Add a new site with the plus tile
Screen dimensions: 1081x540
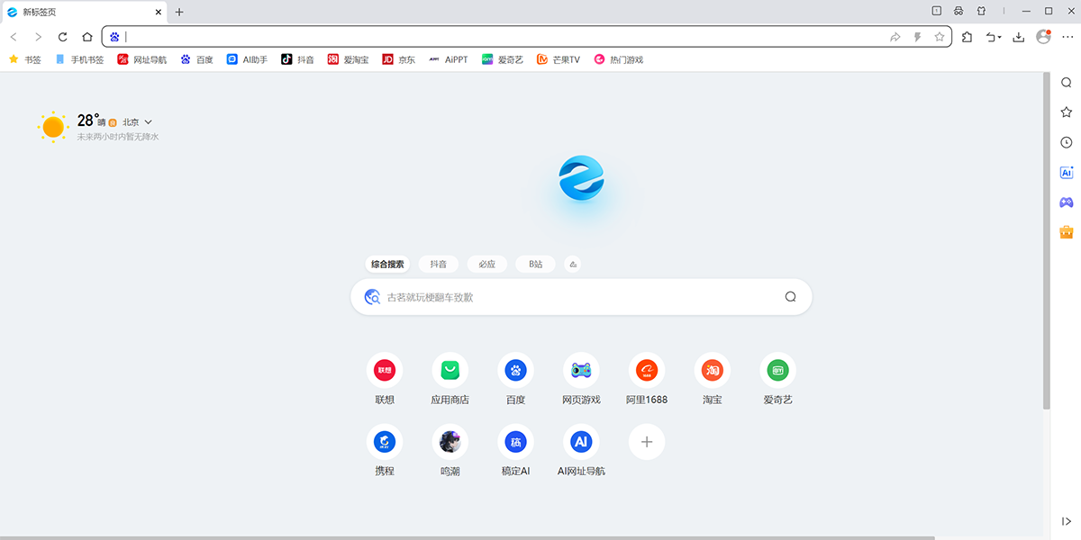point(646,441)
